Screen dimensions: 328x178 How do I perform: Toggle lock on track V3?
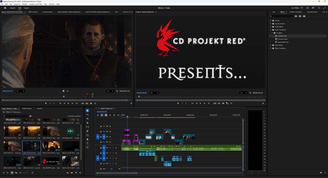[101, 132]
